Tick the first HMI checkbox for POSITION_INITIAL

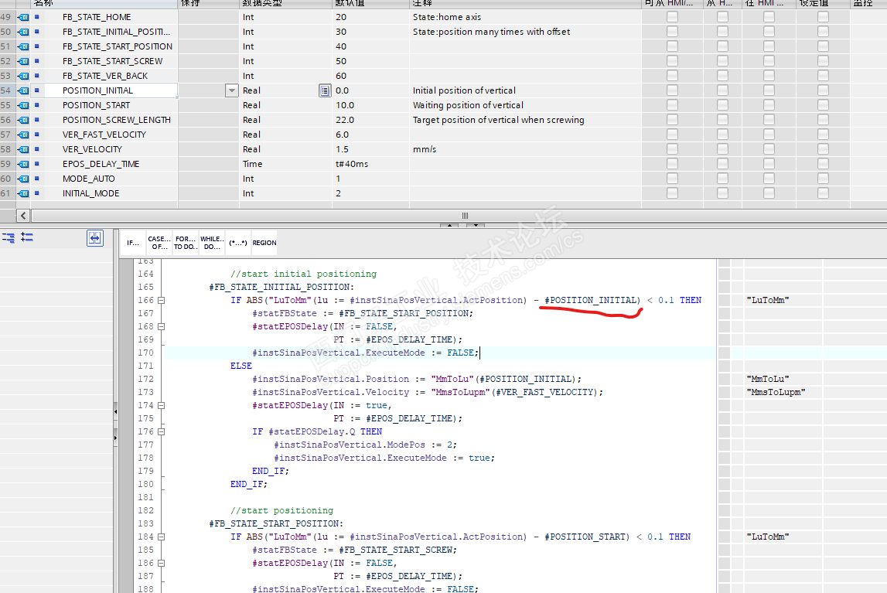[672, 90]
